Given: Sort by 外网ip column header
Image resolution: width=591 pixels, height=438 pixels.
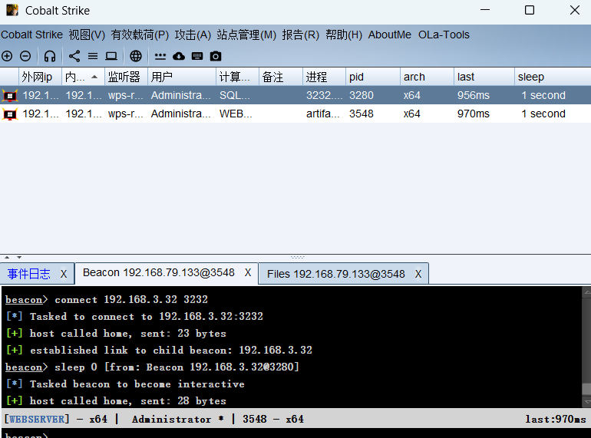Looking at the screenshot, I should point(41,77).
